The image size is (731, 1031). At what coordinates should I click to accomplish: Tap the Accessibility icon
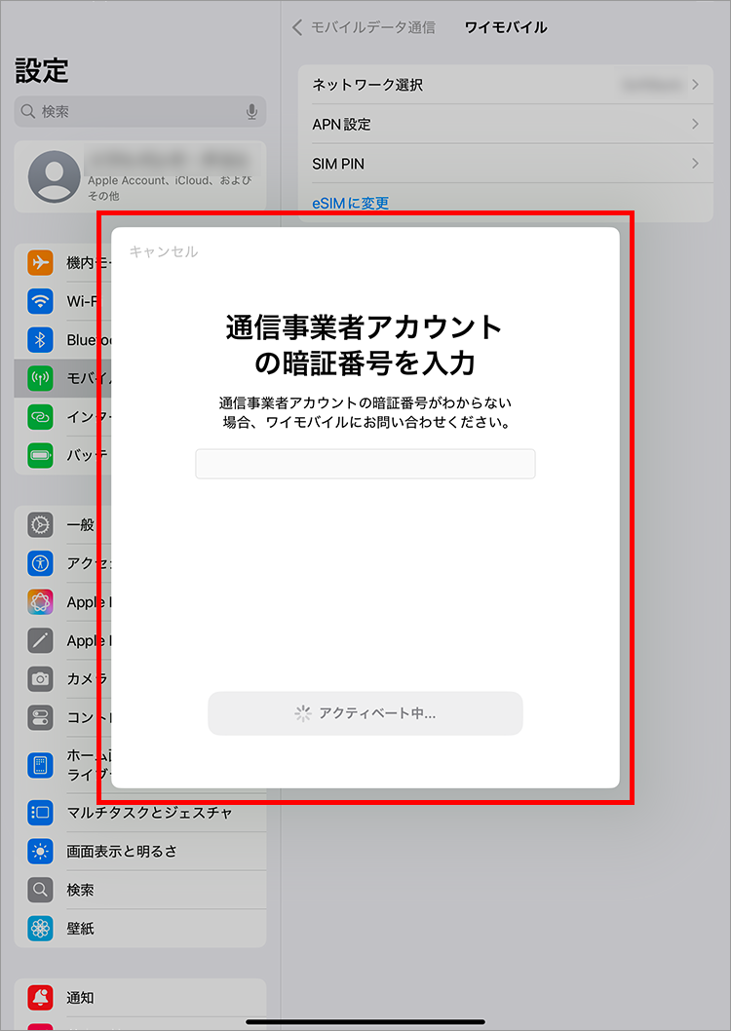click(x=40, y=563)
